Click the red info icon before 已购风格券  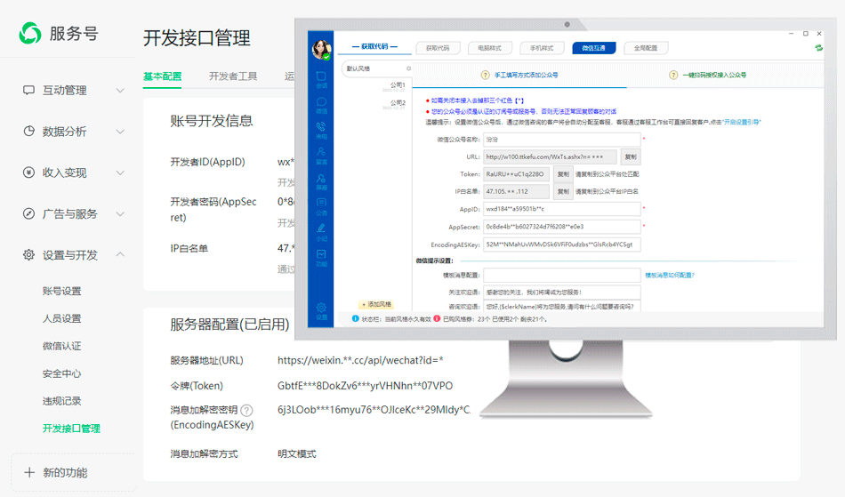tap(437, 319)
